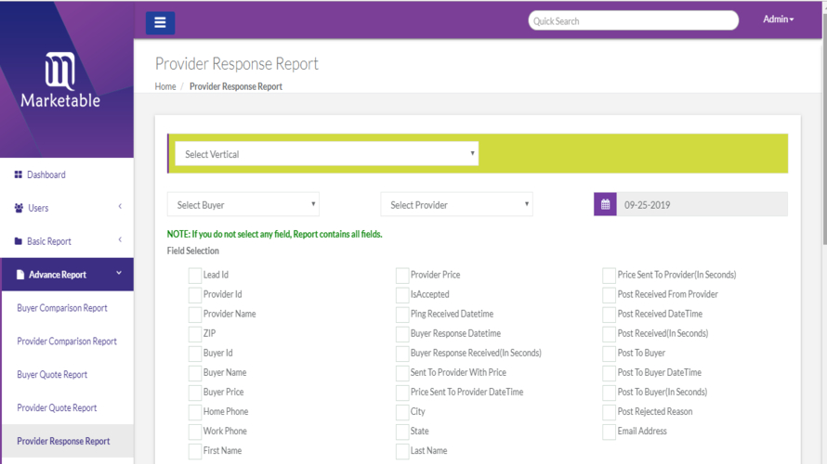The width and height of the screenshot is (827, 464).
Task: Click inside the Quick Search field
Action: [633, 20]
